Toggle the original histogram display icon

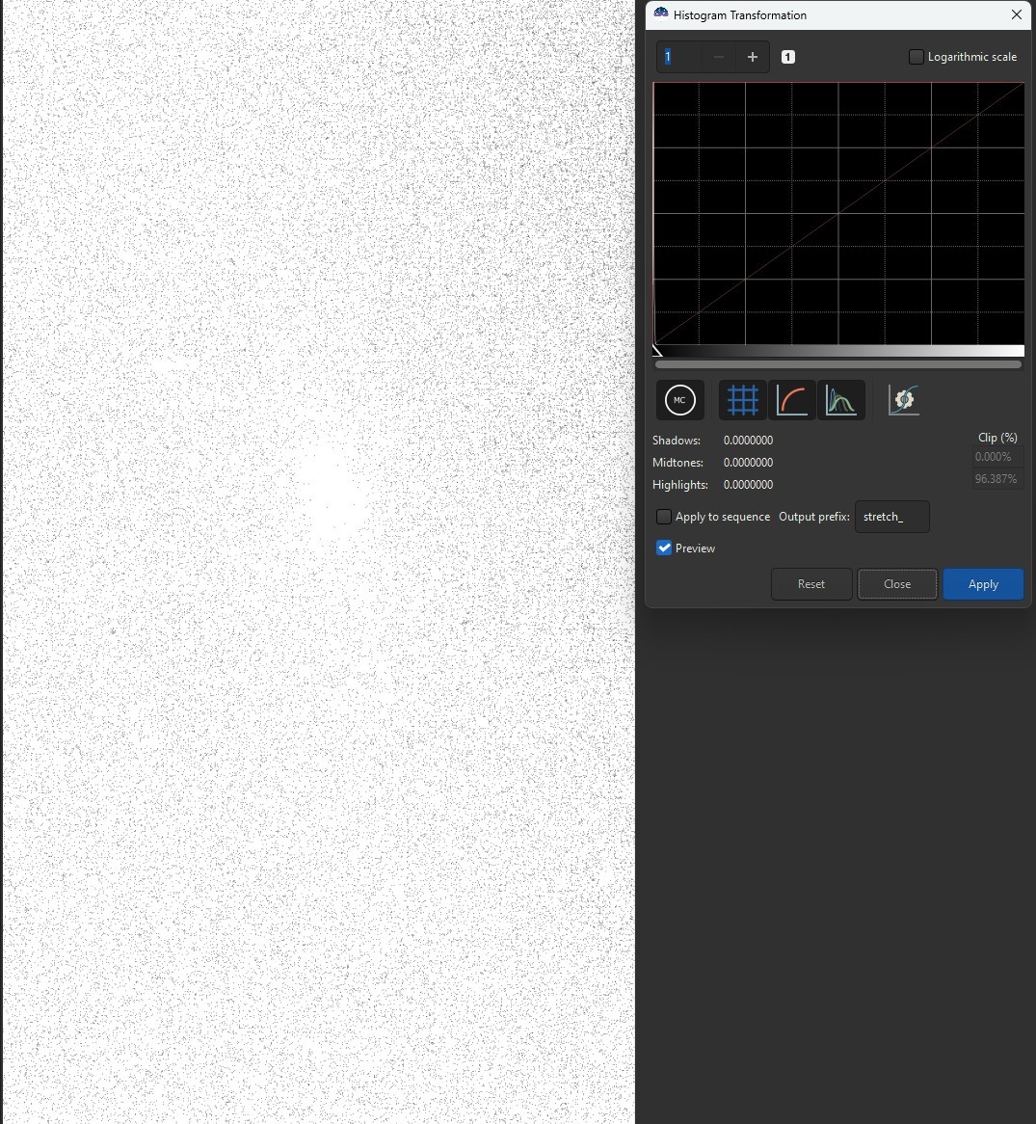(841, 400)
